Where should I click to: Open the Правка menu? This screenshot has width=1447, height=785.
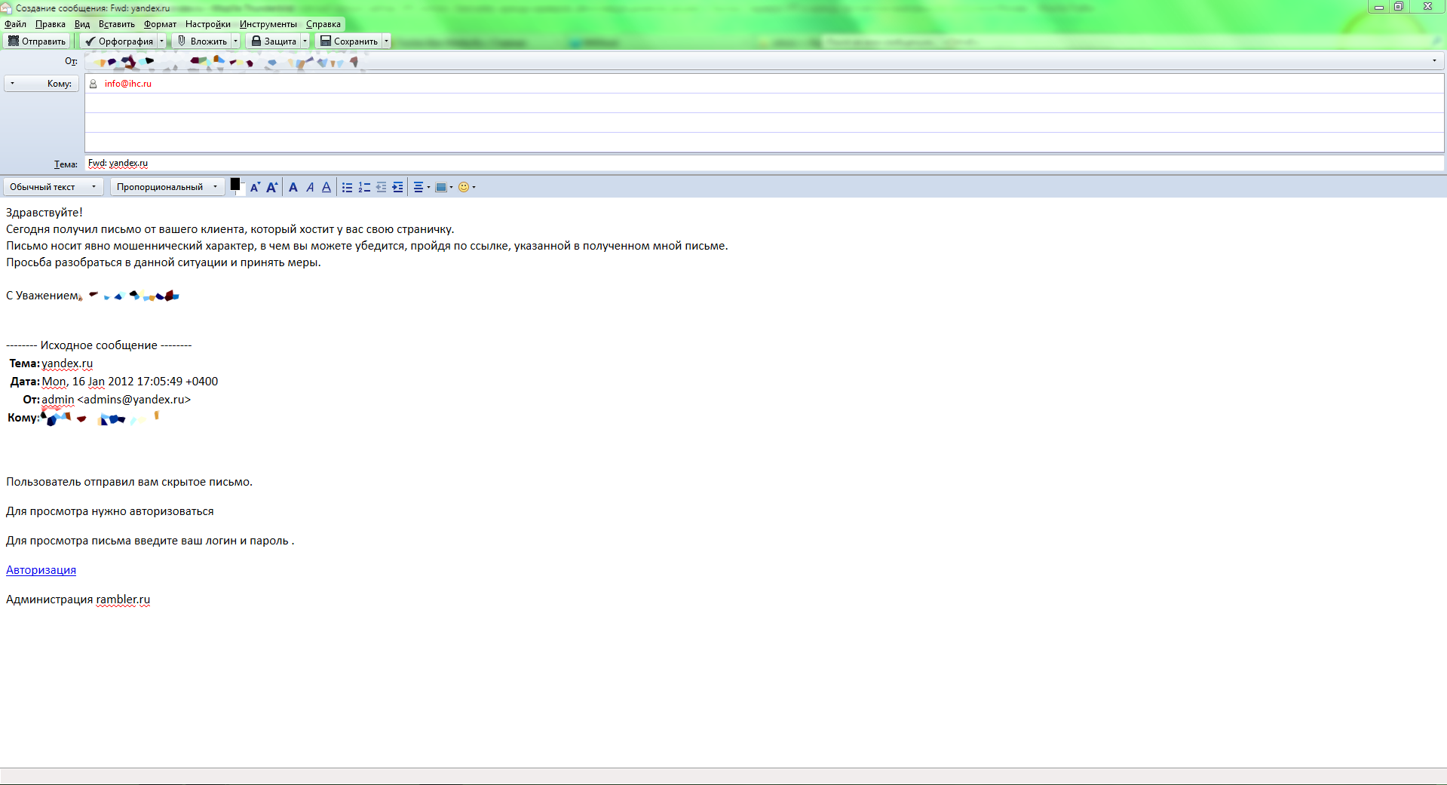51,24
